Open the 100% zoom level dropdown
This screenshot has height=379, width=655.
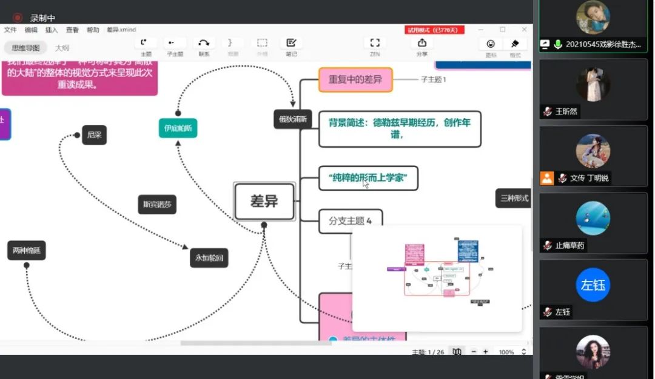512,352
